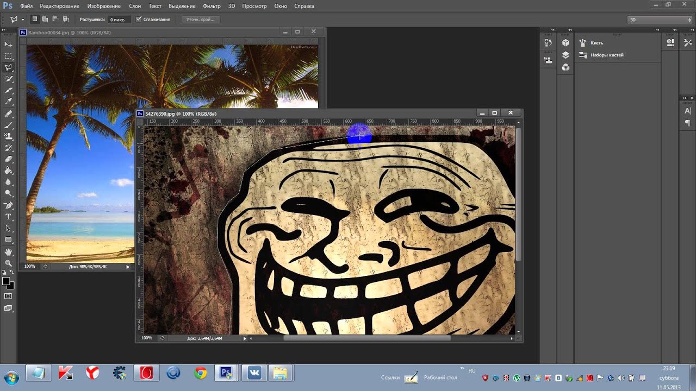
Task: Open the History panel icon
Action: point(548,43)
